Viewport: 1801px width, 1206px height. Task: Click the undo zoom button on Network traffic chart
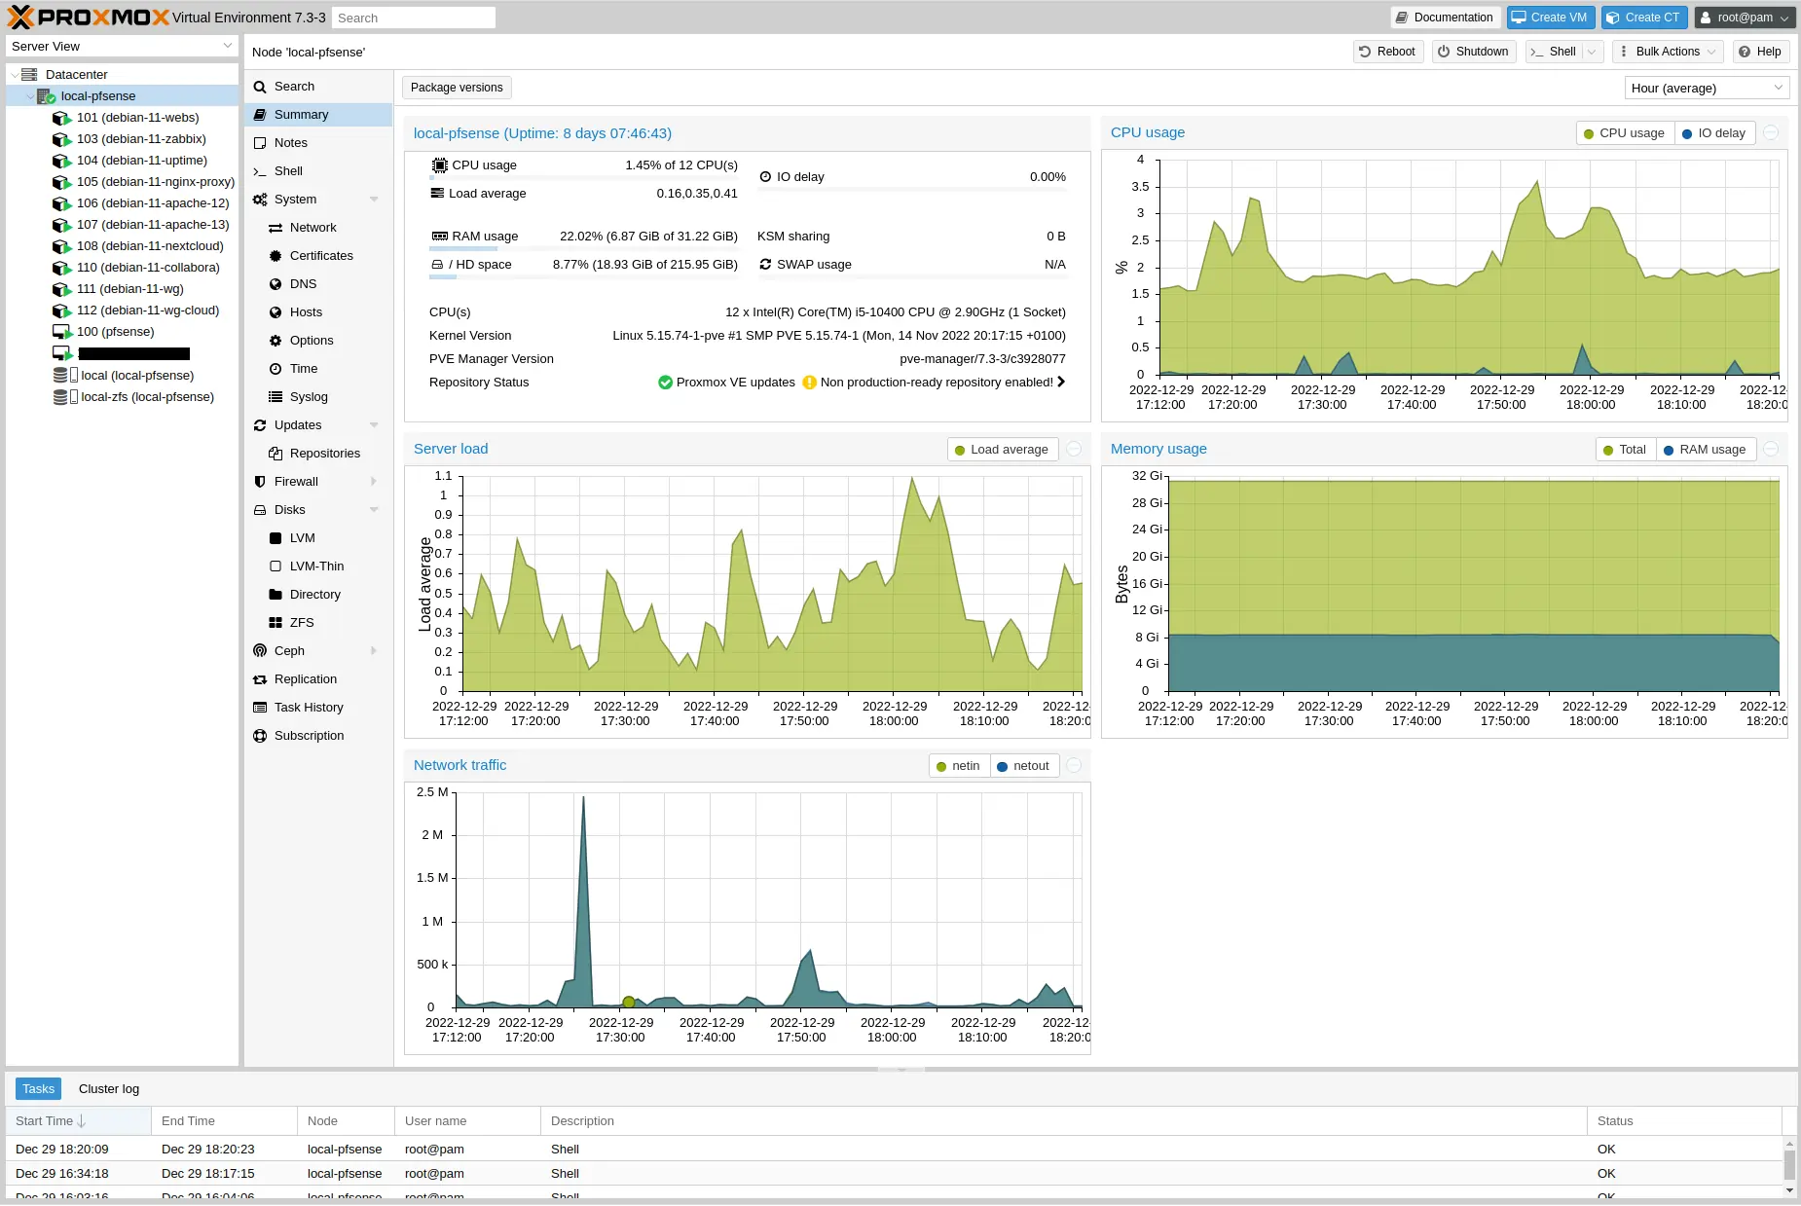pyautogui.click(x=1074, y=766)
